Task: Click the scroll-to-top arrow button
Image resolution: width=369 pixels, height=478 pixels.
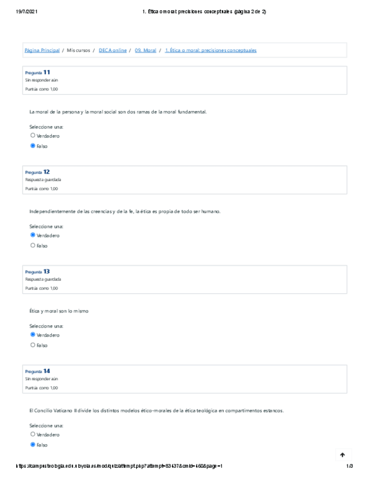Action: pyautogui.click(x=342, y=454)
